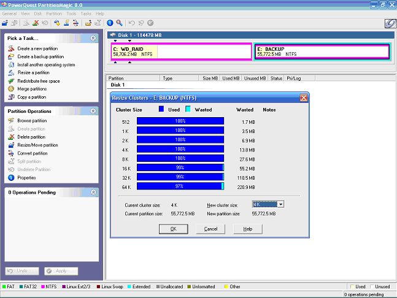Click the Merge partitions icon
The image size is (397, 298).
coord(11,89)
